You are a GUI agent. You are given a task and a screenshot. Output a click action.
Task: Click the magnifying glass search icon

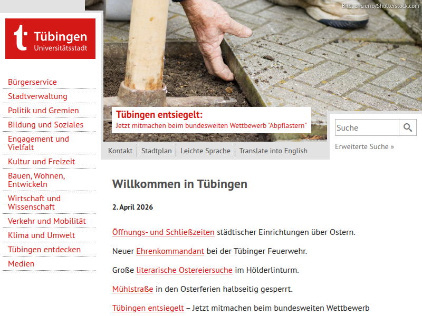coord(407,127)
